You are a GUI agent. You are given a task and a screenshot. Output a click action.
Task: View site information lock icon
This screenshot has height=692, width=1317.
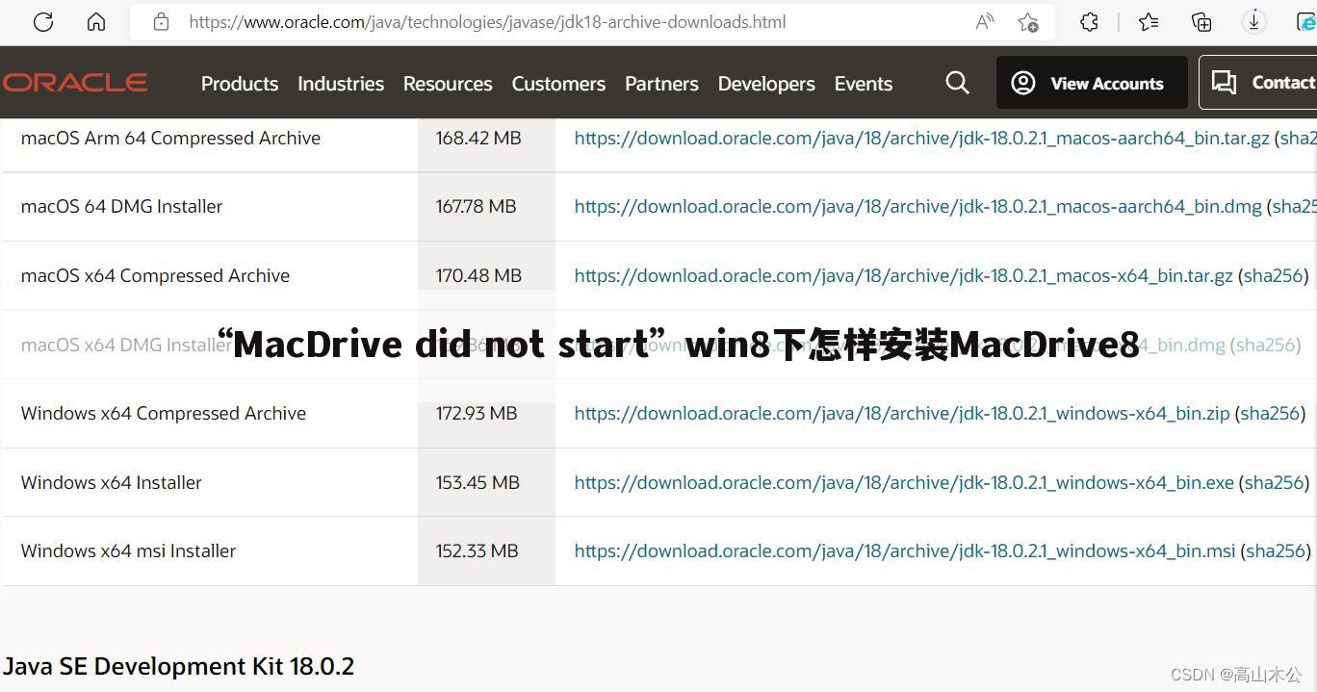161,21
